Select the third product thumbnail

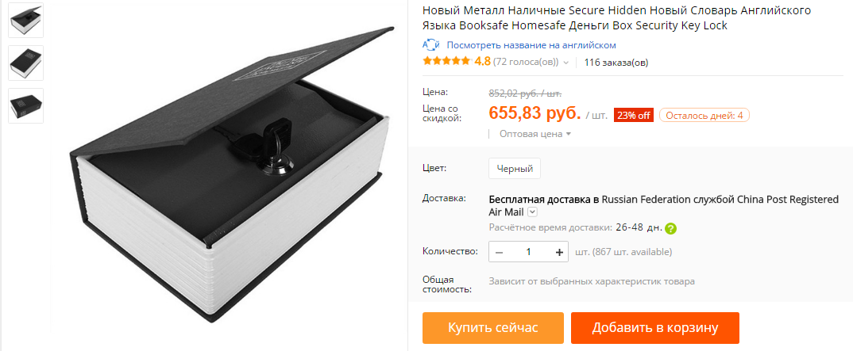coord(26,105)
